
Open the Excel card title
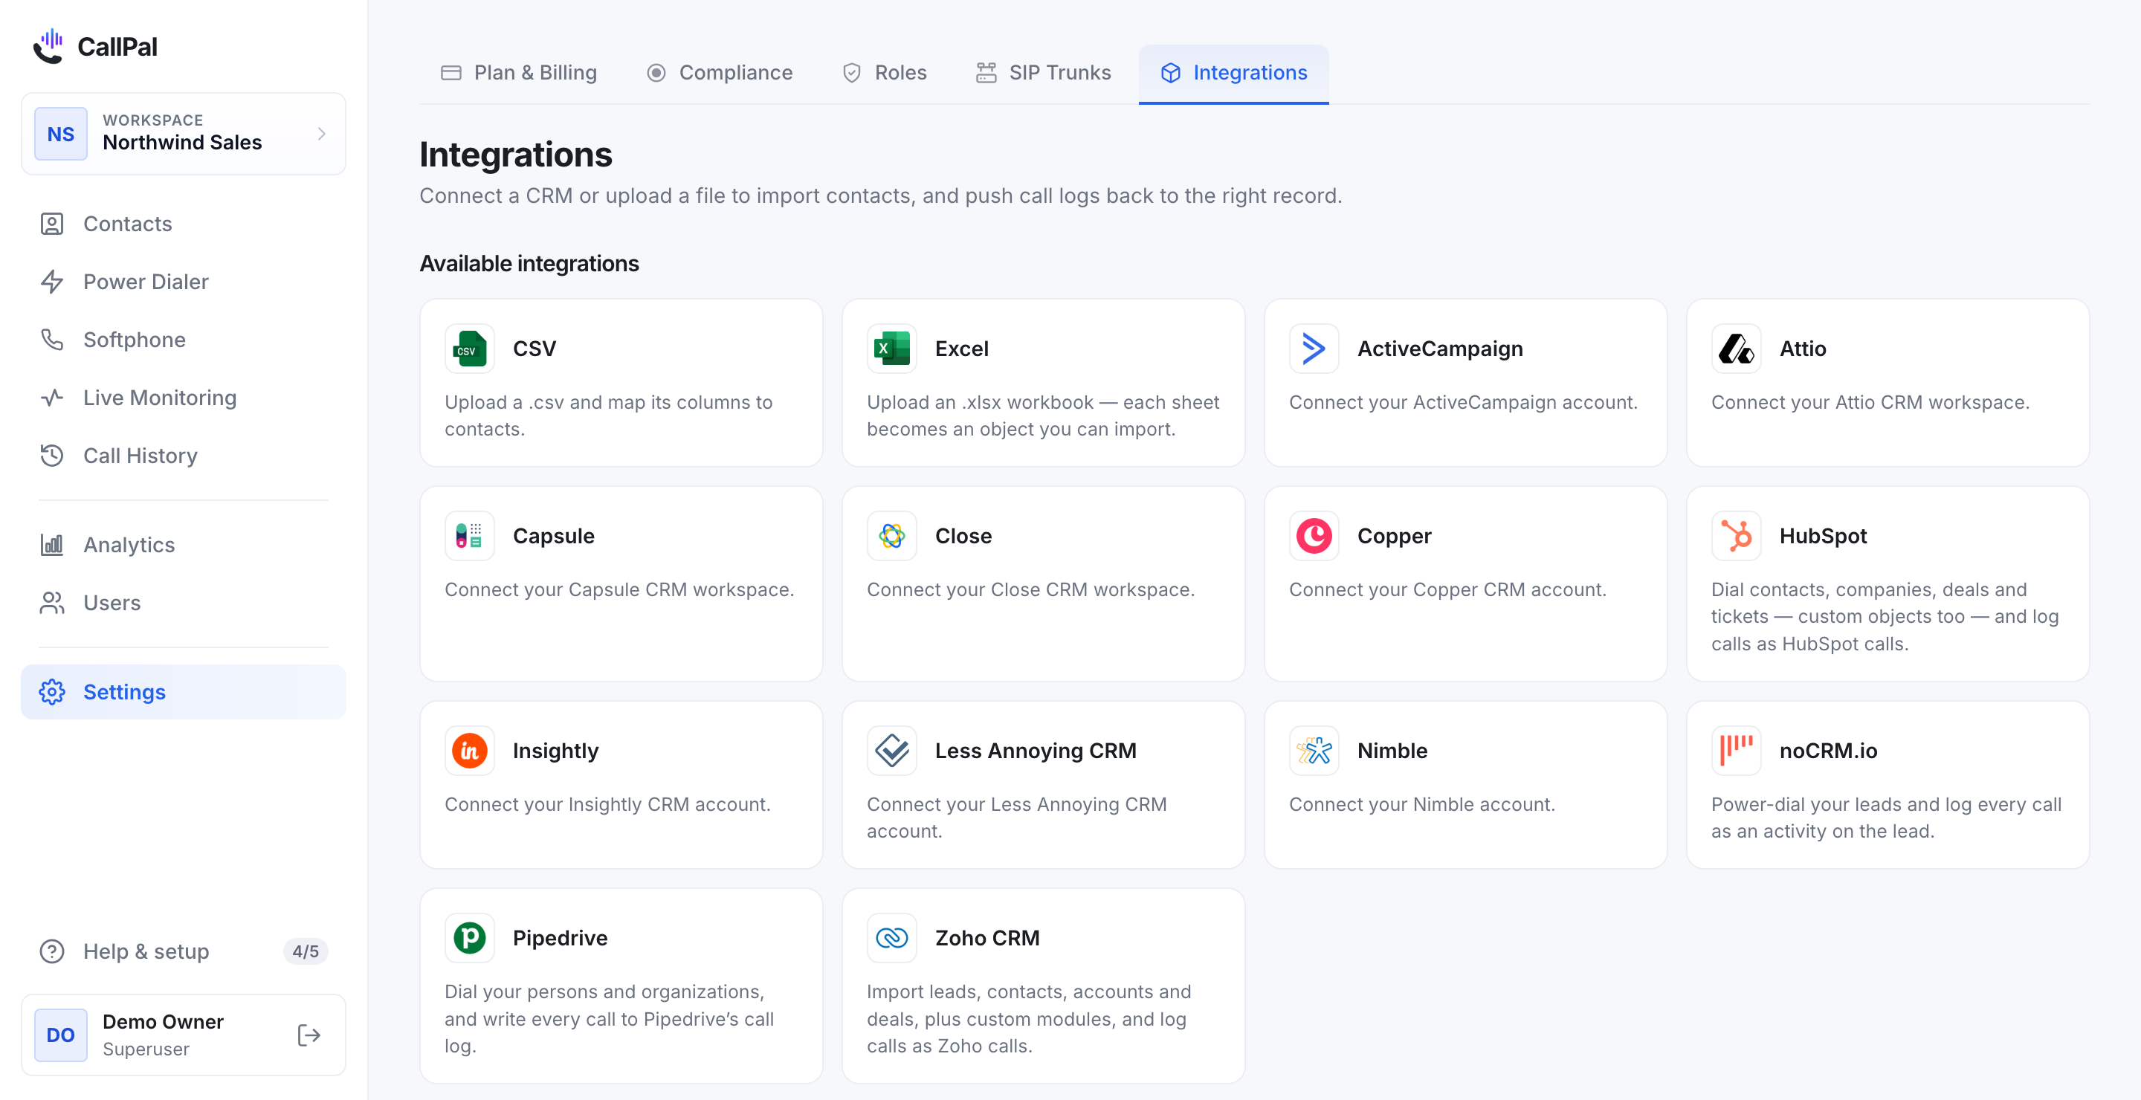(962, 349)
